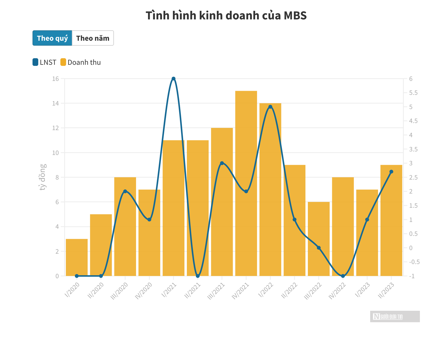Click the LNST point at III/2020

coord(125,191)
